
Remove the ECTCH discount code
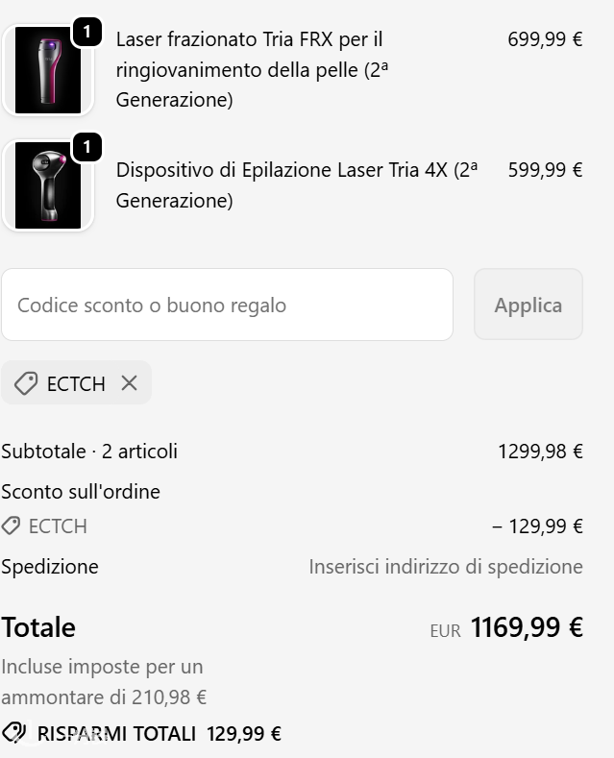click(130, 383)
